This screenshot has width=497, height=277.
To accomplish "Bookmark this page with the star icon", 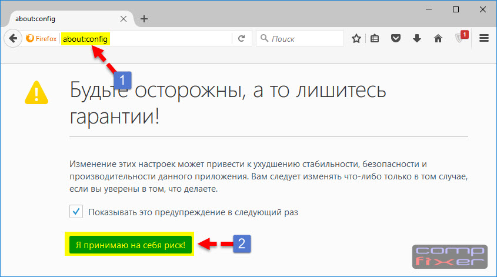I will pos(356,39).
